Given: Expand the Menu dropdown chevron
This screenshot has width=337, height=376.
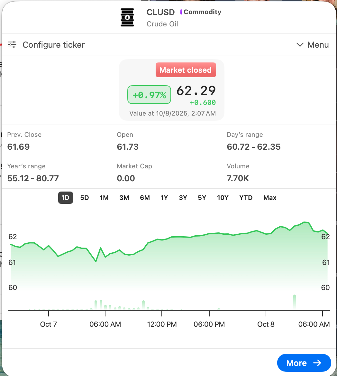Looking at the screenshot, I should 300,45.
